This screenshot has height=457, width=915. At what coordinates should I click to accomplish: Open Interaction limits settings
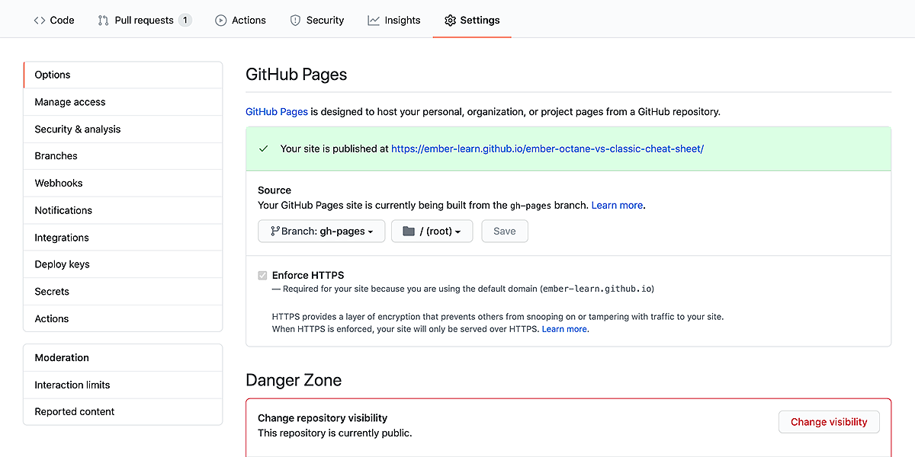123,385
